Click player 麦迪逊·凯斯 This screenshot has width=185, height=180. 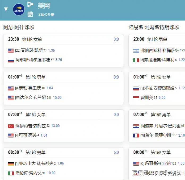(x=32, y=50)
